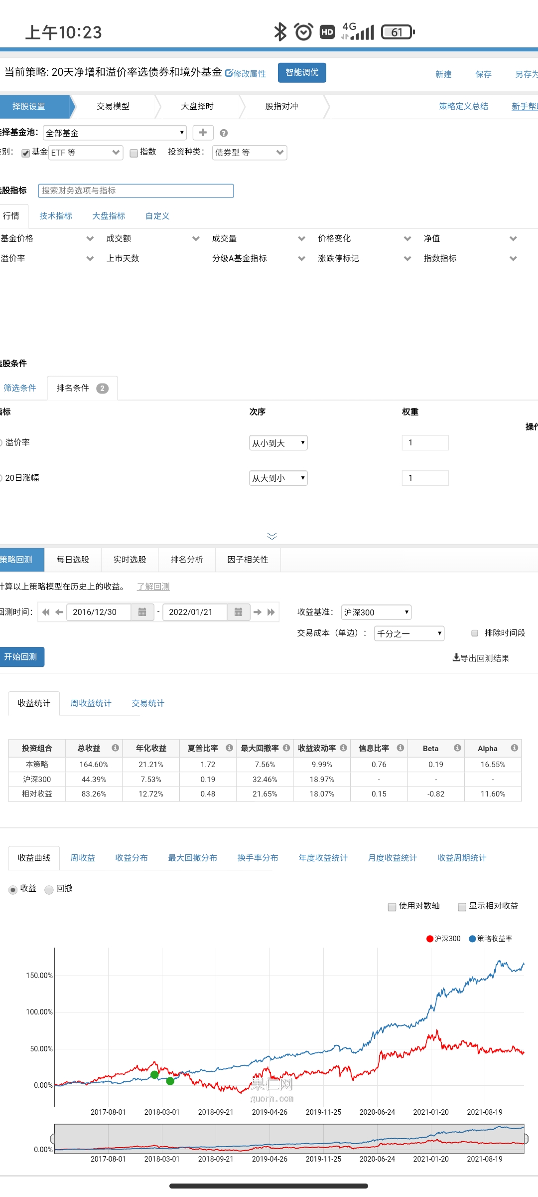Viewport: 538px width, 1197px height.
Task: Click the 智能调优 button
Action: pyautogui.click(x=302, y=72)
